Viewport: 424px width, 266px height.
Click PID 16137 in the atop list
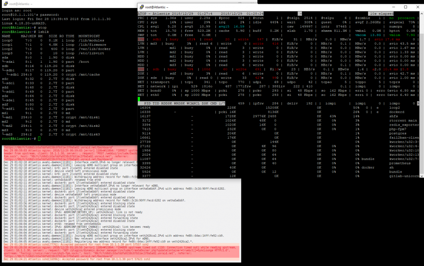click(x=145, y=116)
